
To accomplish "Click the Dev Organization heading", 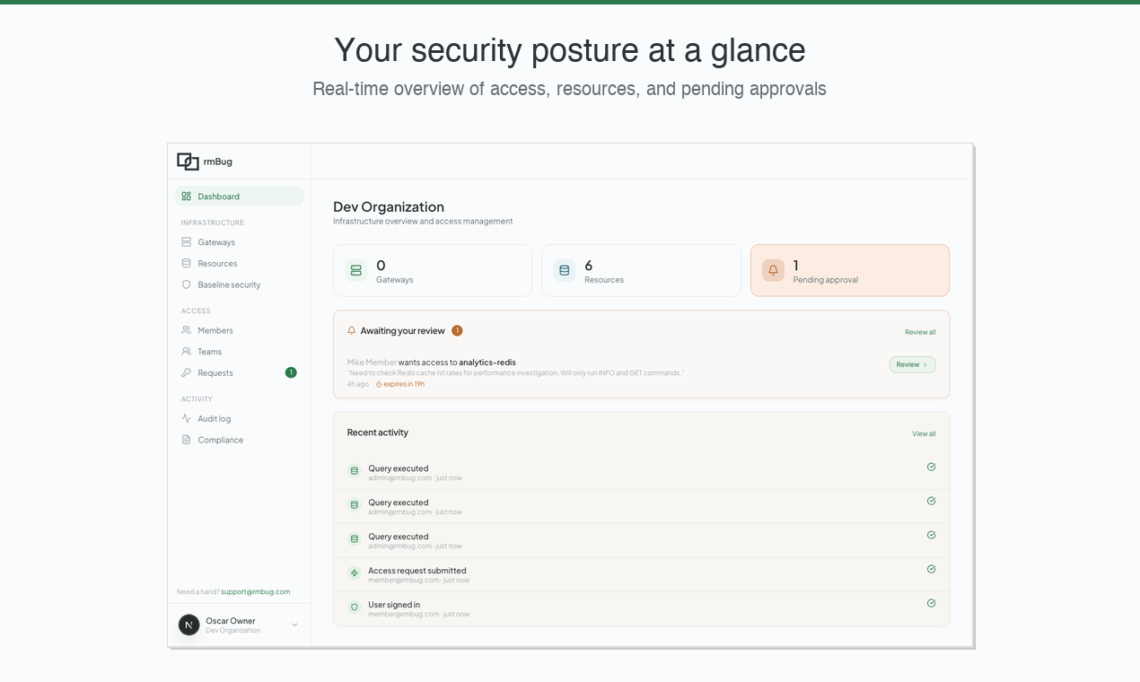I will click(389, 206).
